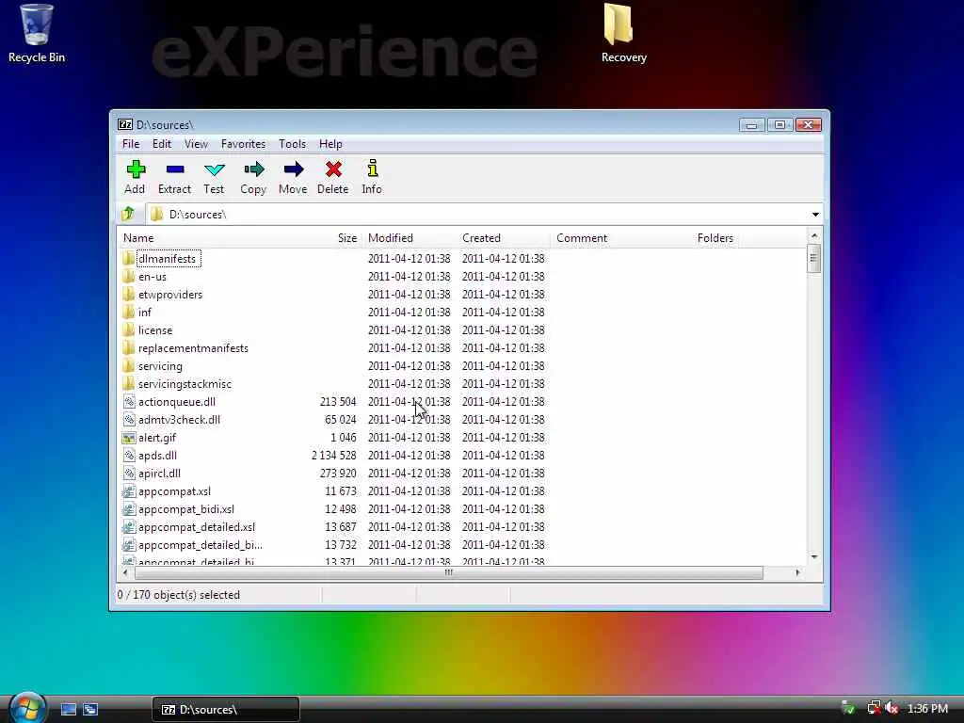Expand the address bar path dropdown
Image resolution: width=964 pixels, height=723 pixels.
click(815, 214)
